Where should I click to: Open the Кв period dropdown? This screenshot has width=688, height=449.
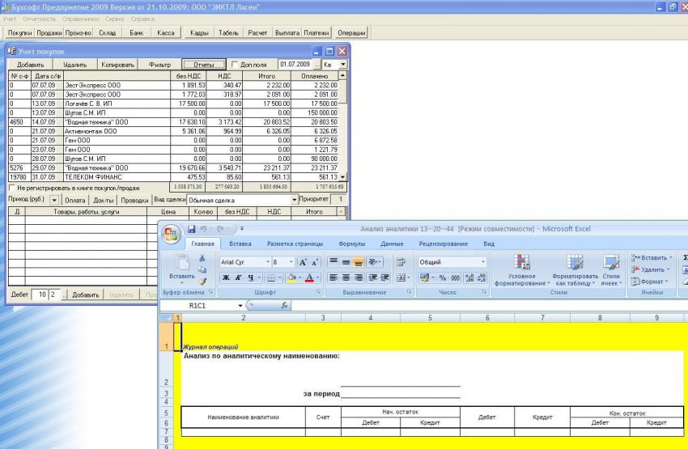point(342,64)
